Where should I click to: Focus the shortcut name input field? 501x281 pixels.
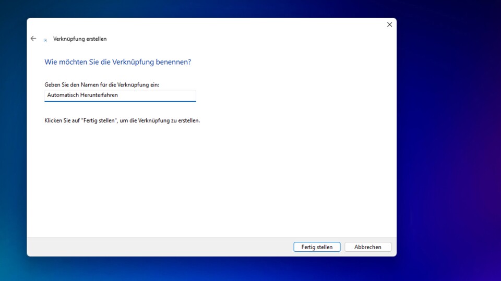coord(120,95)
